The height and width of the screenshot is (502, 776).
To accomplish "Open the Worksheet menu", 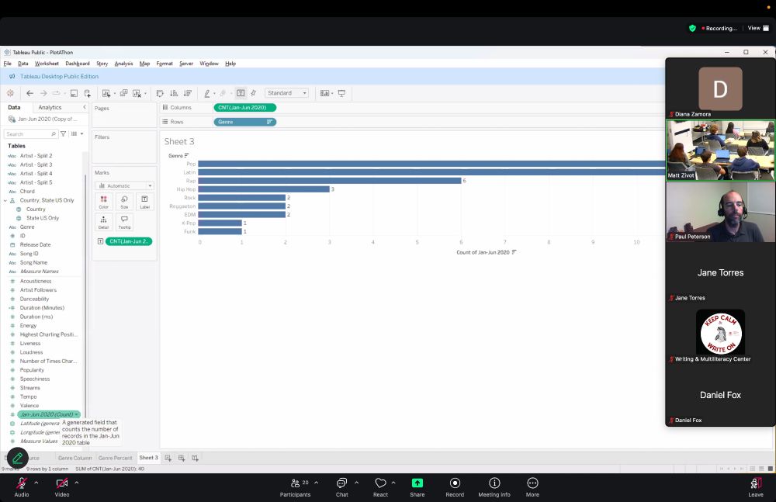I will (x=47, y=64).
